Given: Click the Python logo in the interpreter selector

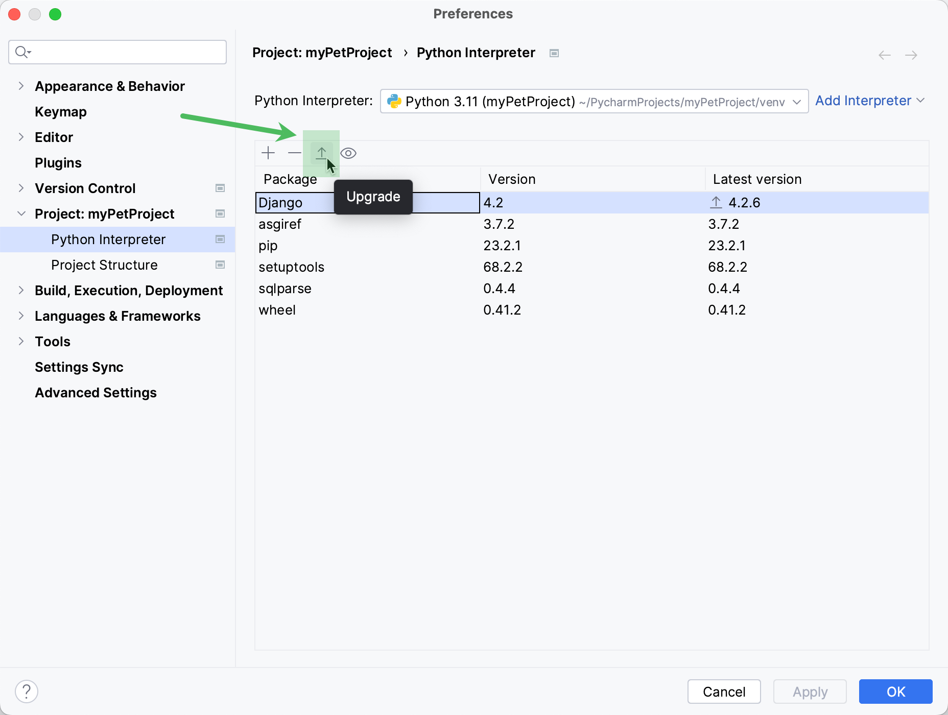Looking at the screenshot, I should click(394, 101).
